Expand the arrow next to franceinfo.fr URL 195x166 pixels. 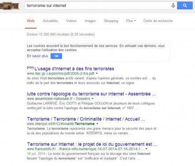coord(146,149)
